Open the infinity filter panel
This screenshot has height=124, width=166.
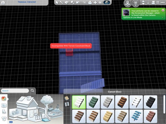click(x=11, y=122)
